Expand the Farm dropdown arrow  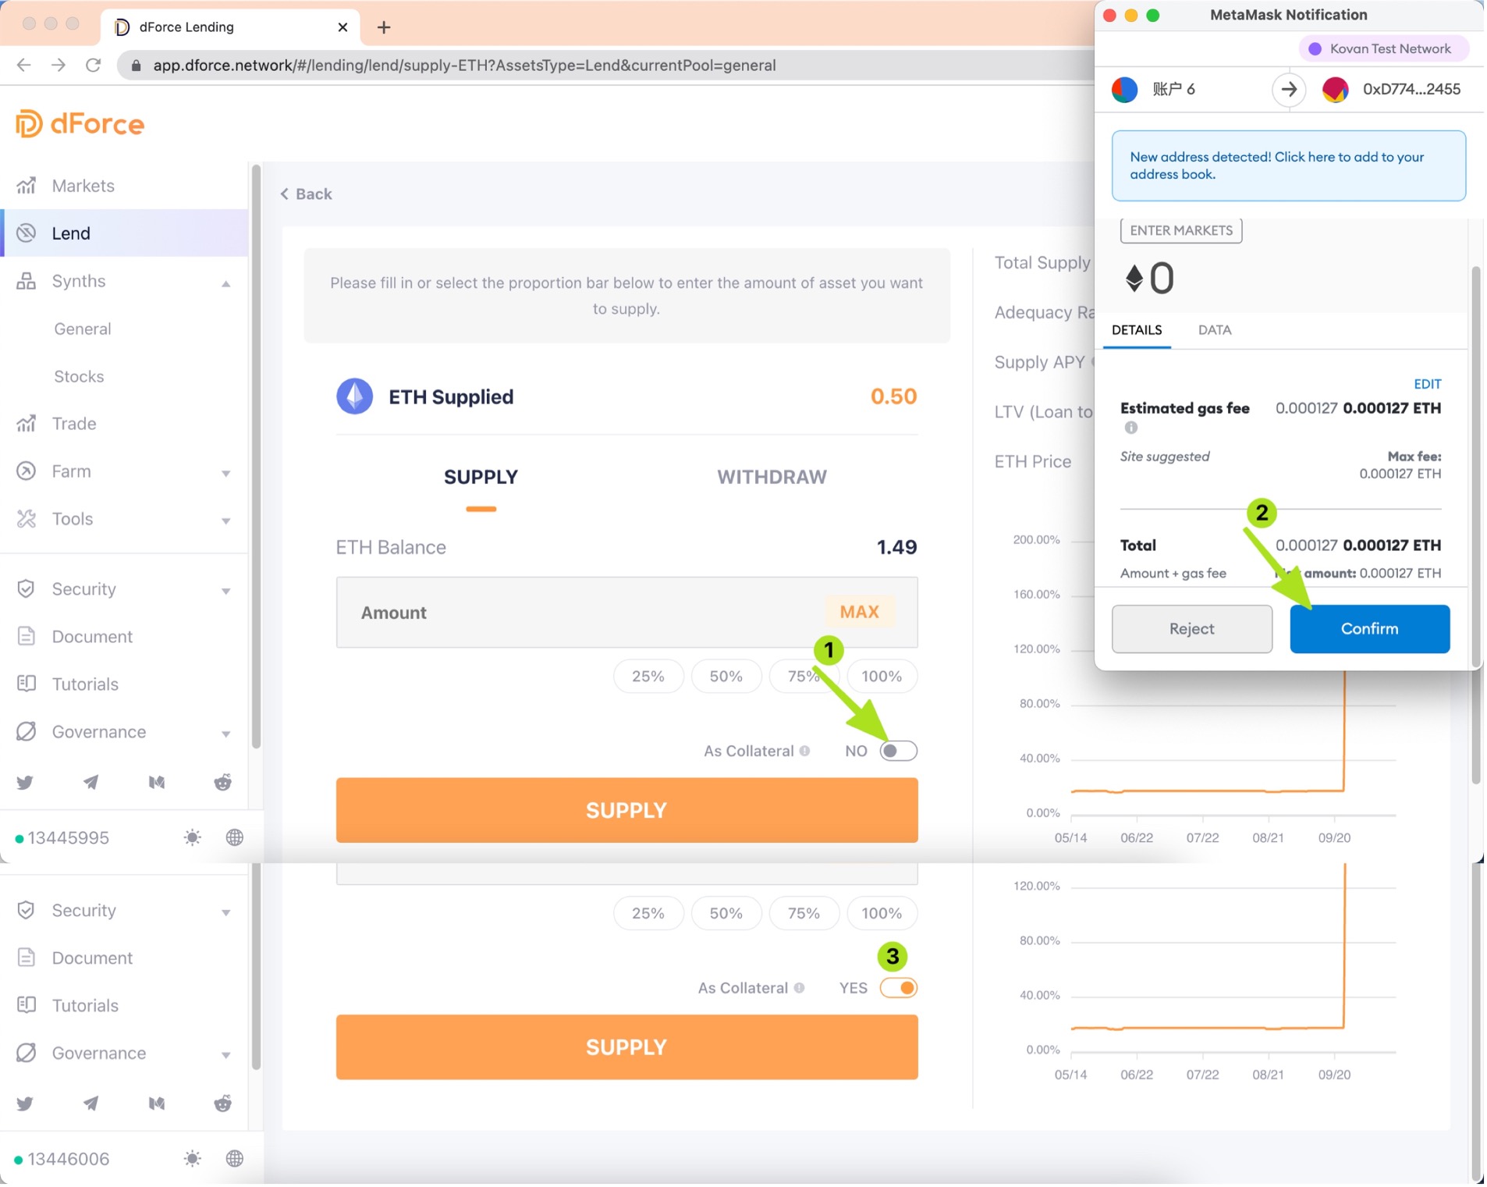[x=225, y=474]
